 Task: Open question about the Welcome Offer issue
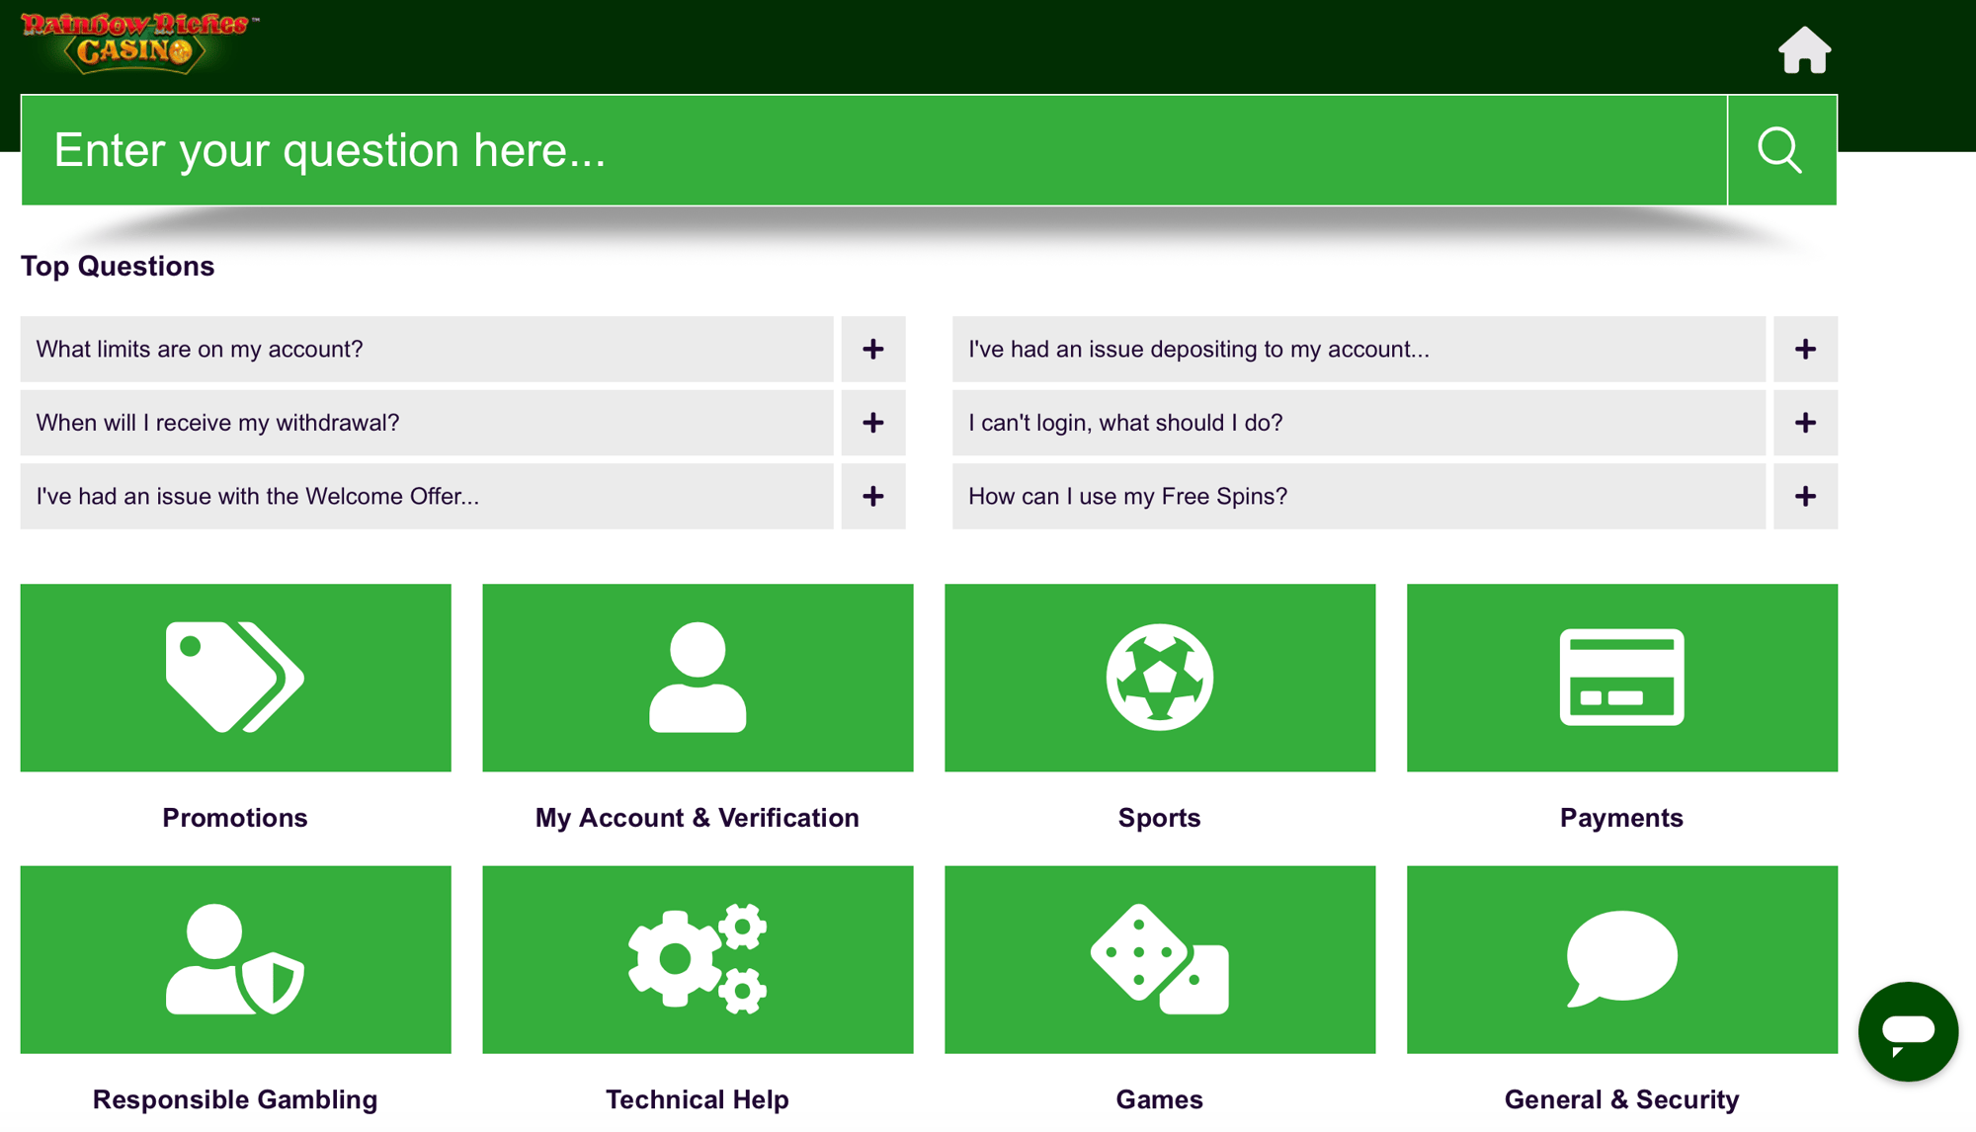pos(427,496)
